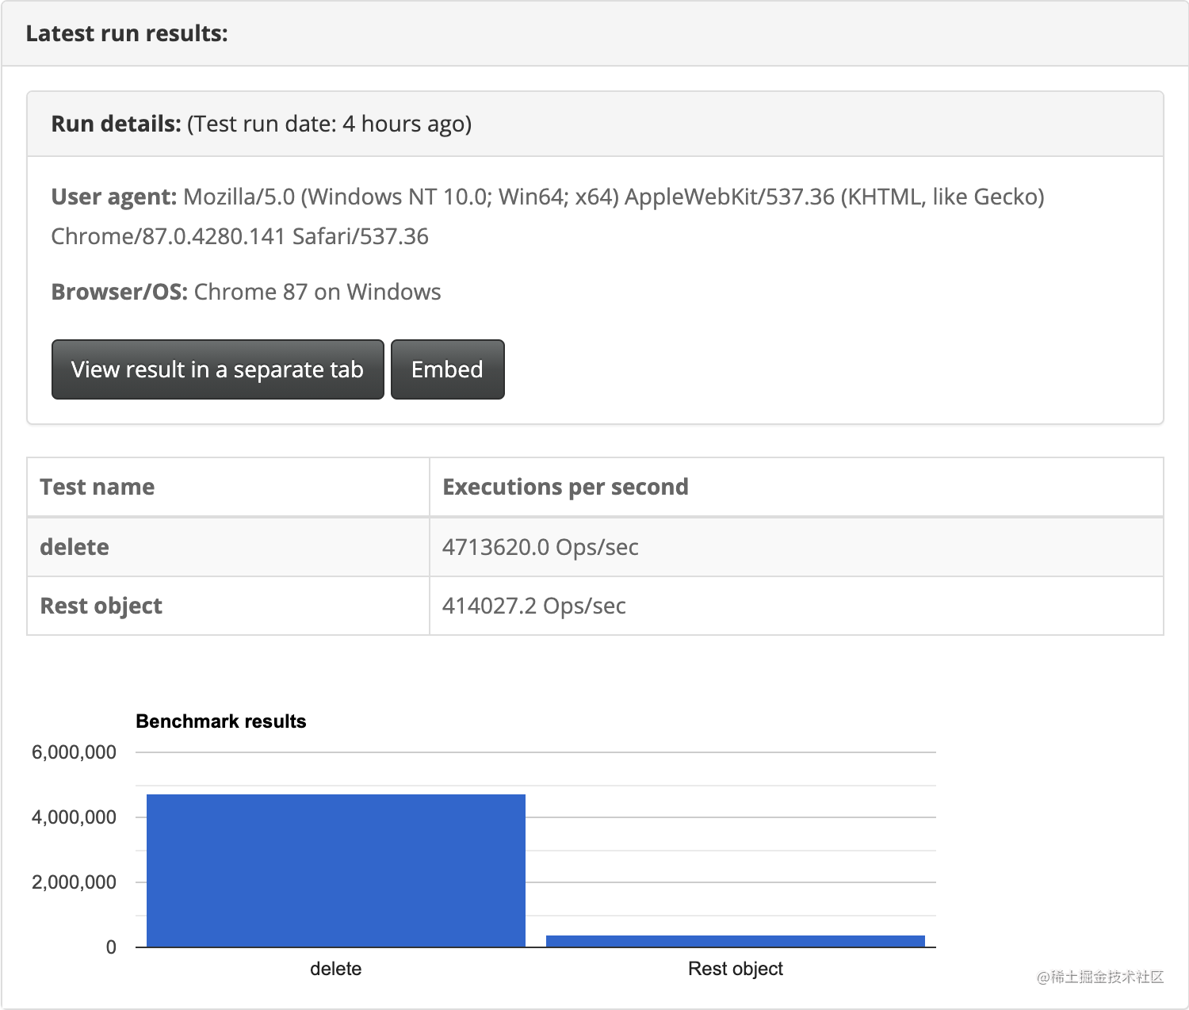
Task: Open result via 'View result in a separate tab'
Action: pyautogui.click(x=217, y=369)
